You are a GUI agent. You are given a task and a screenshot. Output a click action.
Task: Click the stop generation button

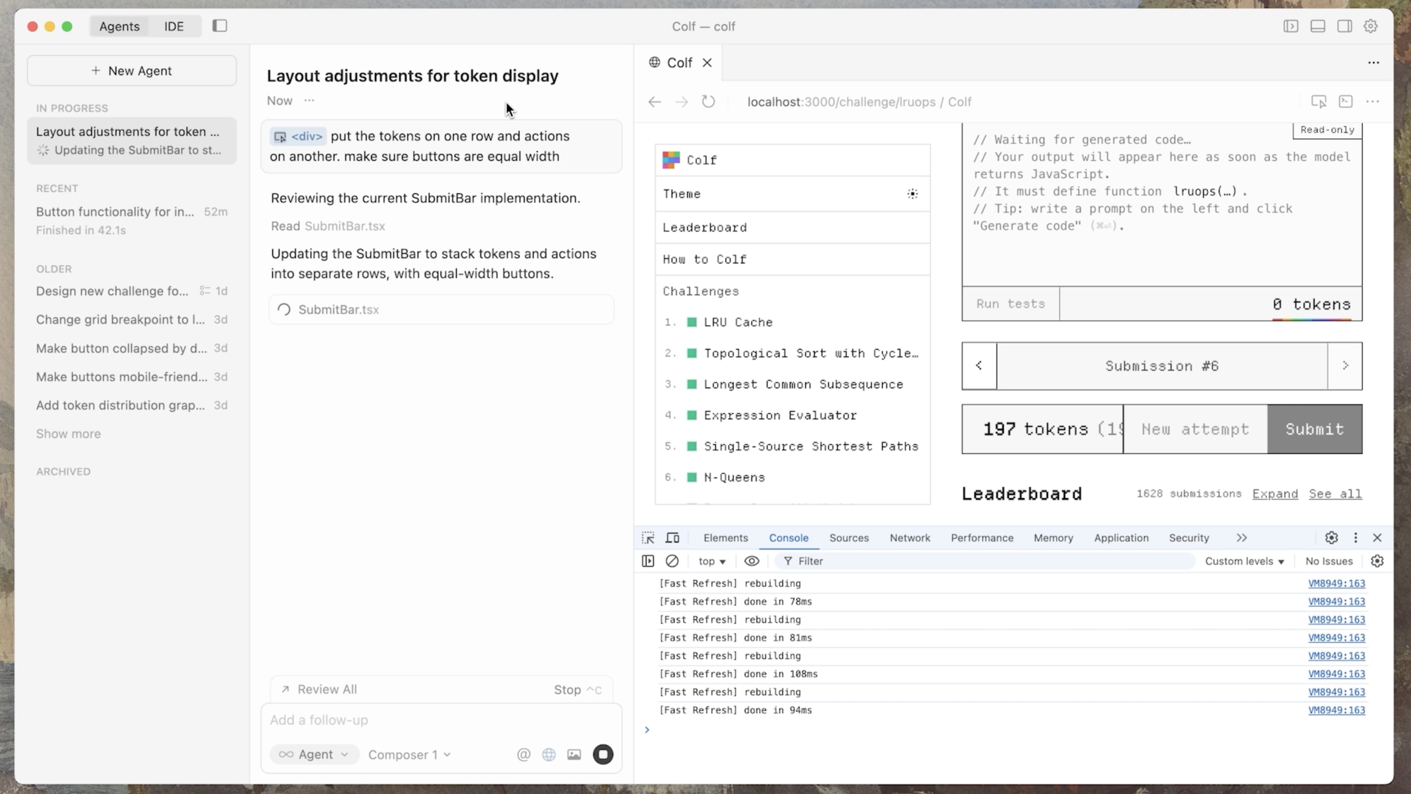coord(602,754)
